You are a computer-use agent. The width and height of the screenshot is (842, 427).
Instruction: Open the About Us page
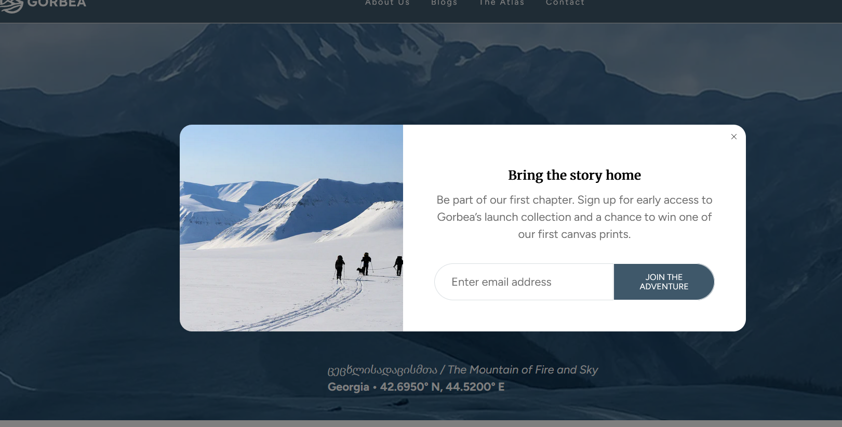[387, 3]
